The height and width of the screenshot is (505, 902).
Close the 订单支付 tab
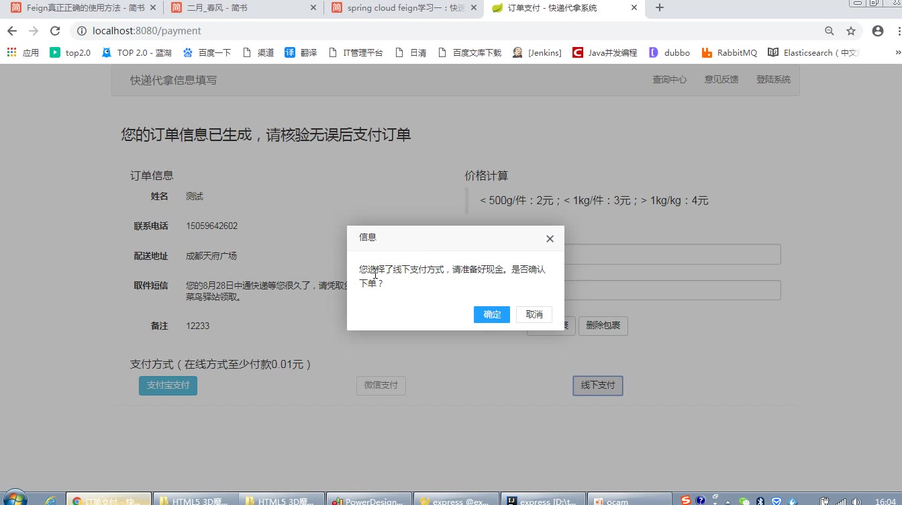tap(633, 8)
